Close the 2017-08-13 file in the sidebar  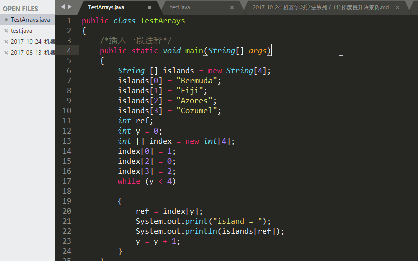pos(6,53)
